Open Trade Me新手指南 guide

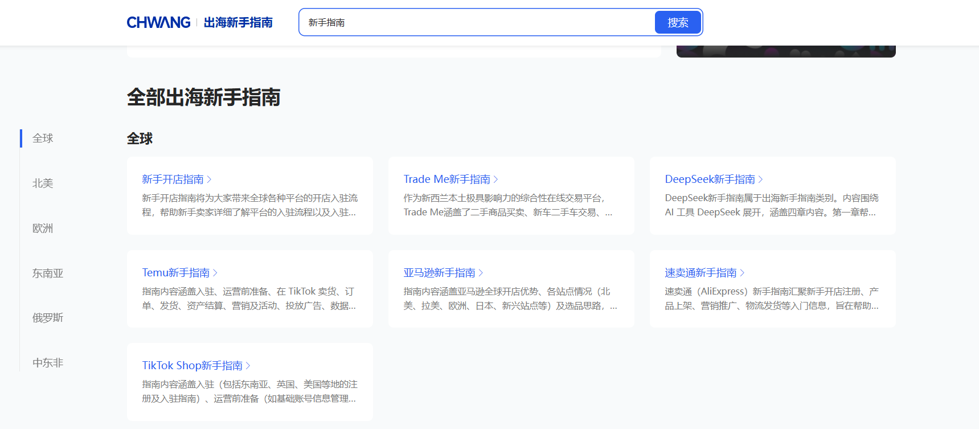coord(447,179)
